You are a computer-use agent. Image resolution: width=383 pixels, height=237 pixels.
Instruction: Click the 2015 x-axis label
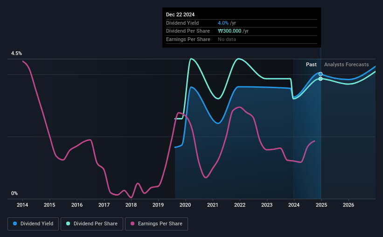[x=49, y=205]
